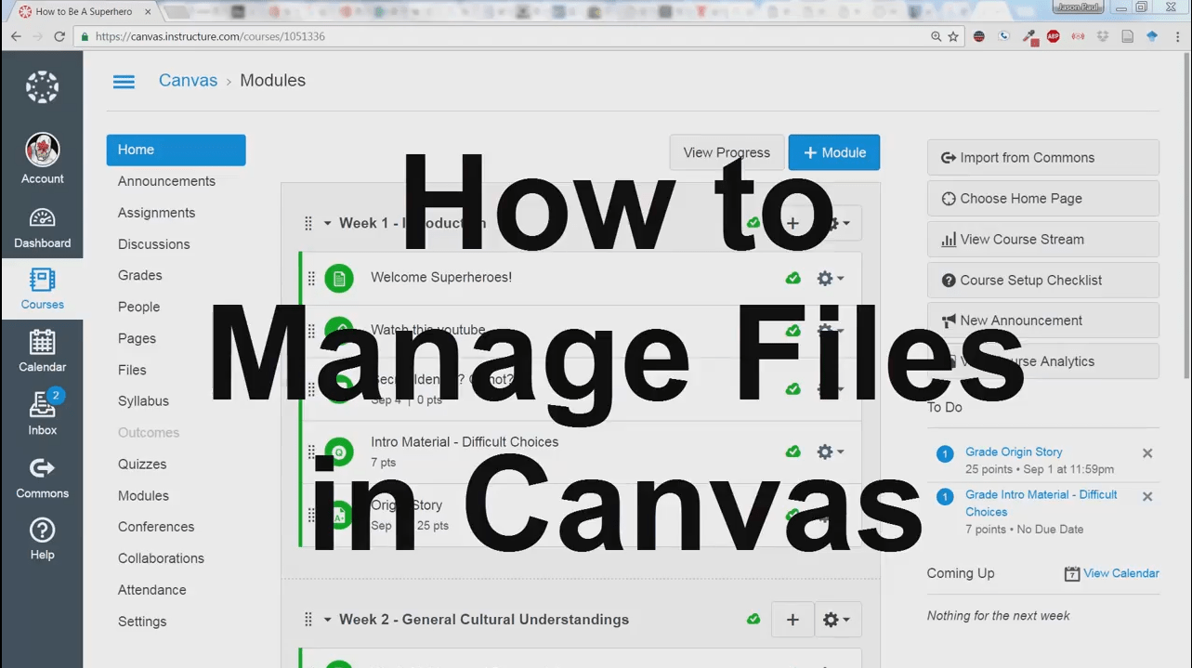This screenshot has width=1192, height=668.
Task: Select Grades in the course navigation
Action: (139, 275)
